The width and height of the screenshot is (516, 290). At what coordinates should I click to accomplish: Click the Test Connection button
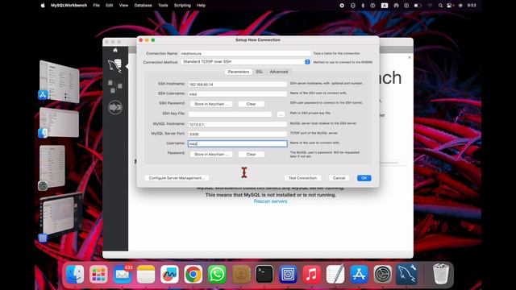point(302,178)
